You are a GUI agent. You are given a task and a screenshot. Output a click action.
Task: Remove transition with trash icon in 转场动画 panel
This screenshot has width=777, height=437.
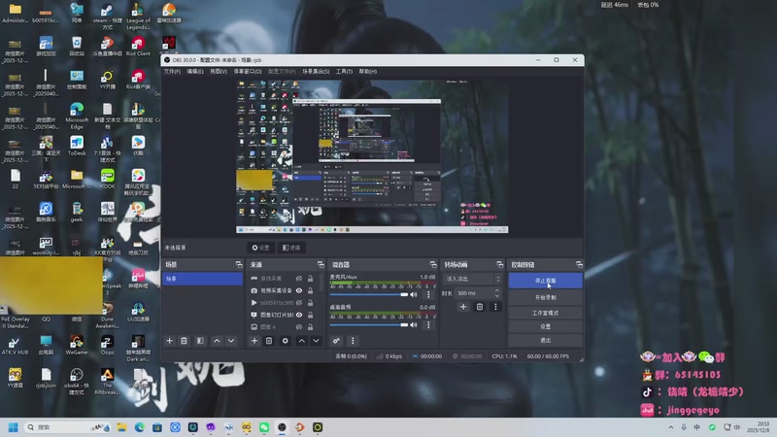coord(479,307)
